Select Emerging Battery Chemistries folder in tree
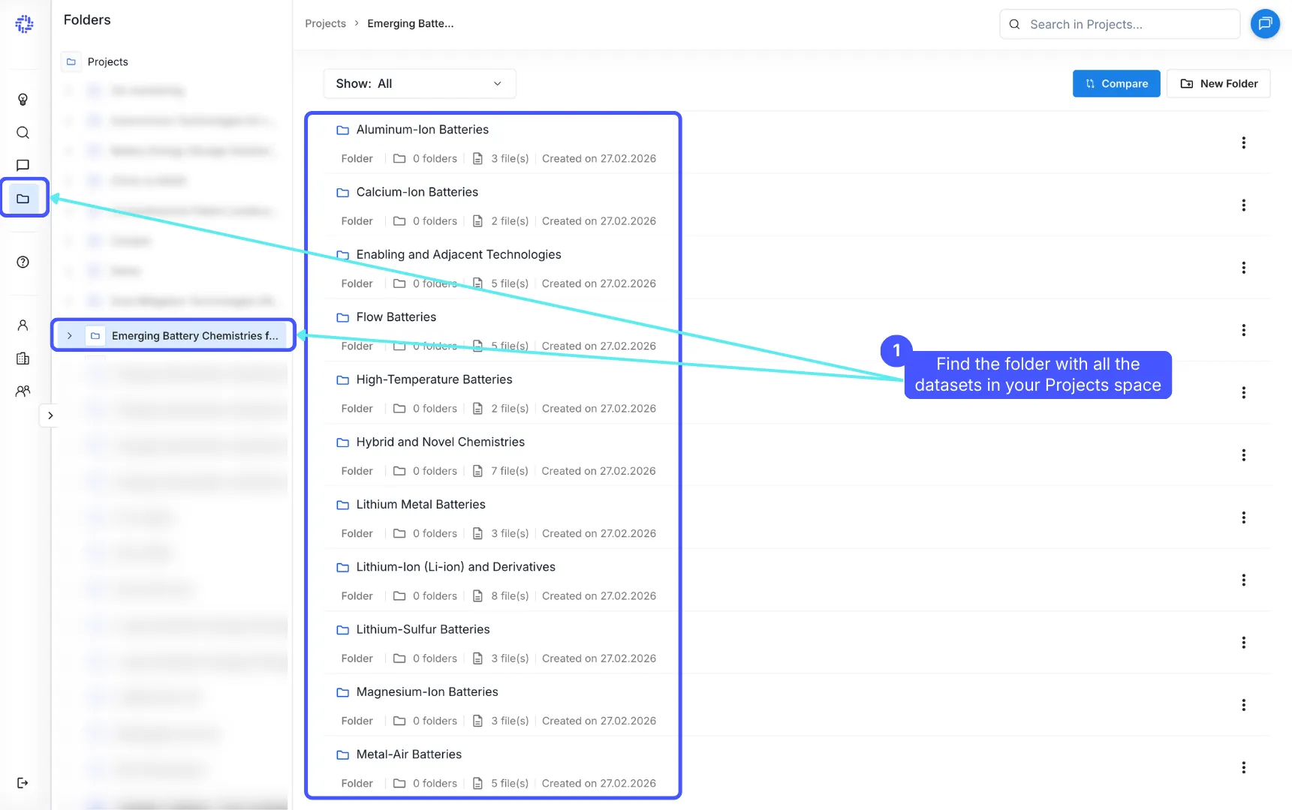This screenshot has height=810, width=1292. pyautogui.click(x=194, y=336)
